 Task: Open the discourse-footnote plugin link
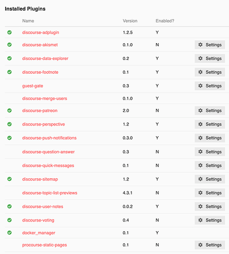click(x=40, y=72)
